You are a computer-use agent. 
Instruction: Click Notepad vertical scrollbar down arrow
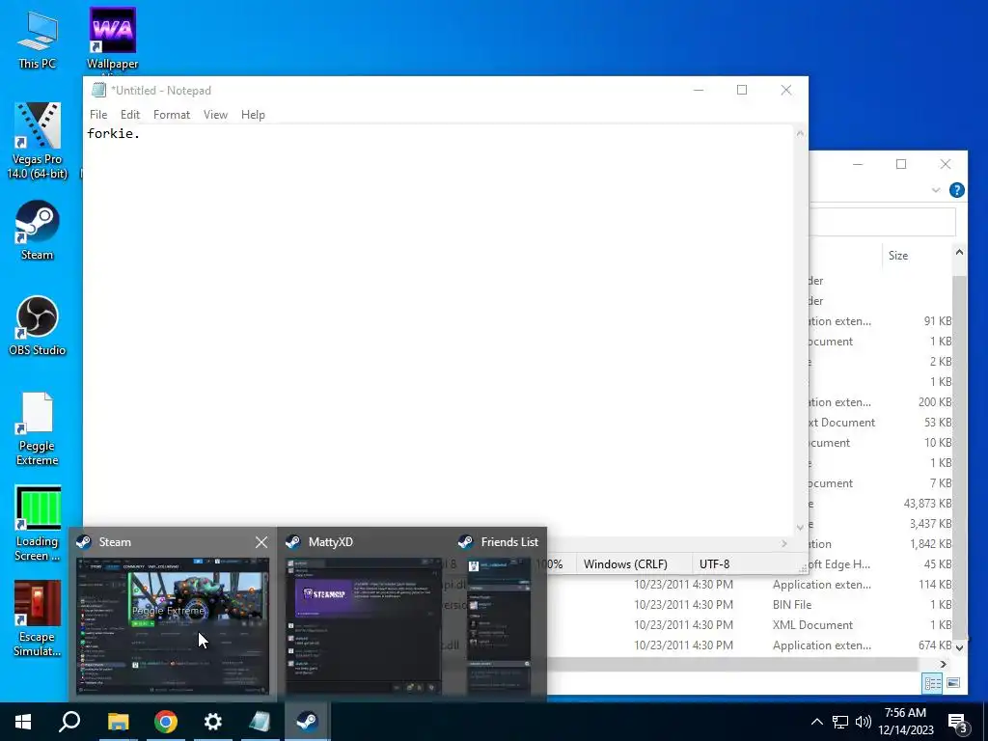[x=800, y=528]
